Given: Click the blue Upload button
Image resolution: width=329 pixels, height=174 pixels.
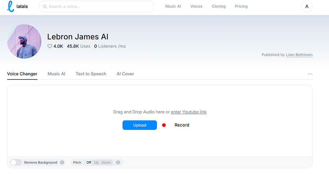Looking at the screenshot, I should (x=140, y=125).
